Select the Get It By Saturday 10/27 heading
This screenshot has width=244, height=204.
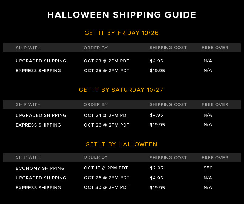point(121,90)
